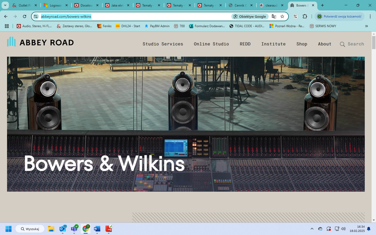Open Word from taskbar
Image resolution: width=376 pixels, height=235 pixels.
pos(97,229)
